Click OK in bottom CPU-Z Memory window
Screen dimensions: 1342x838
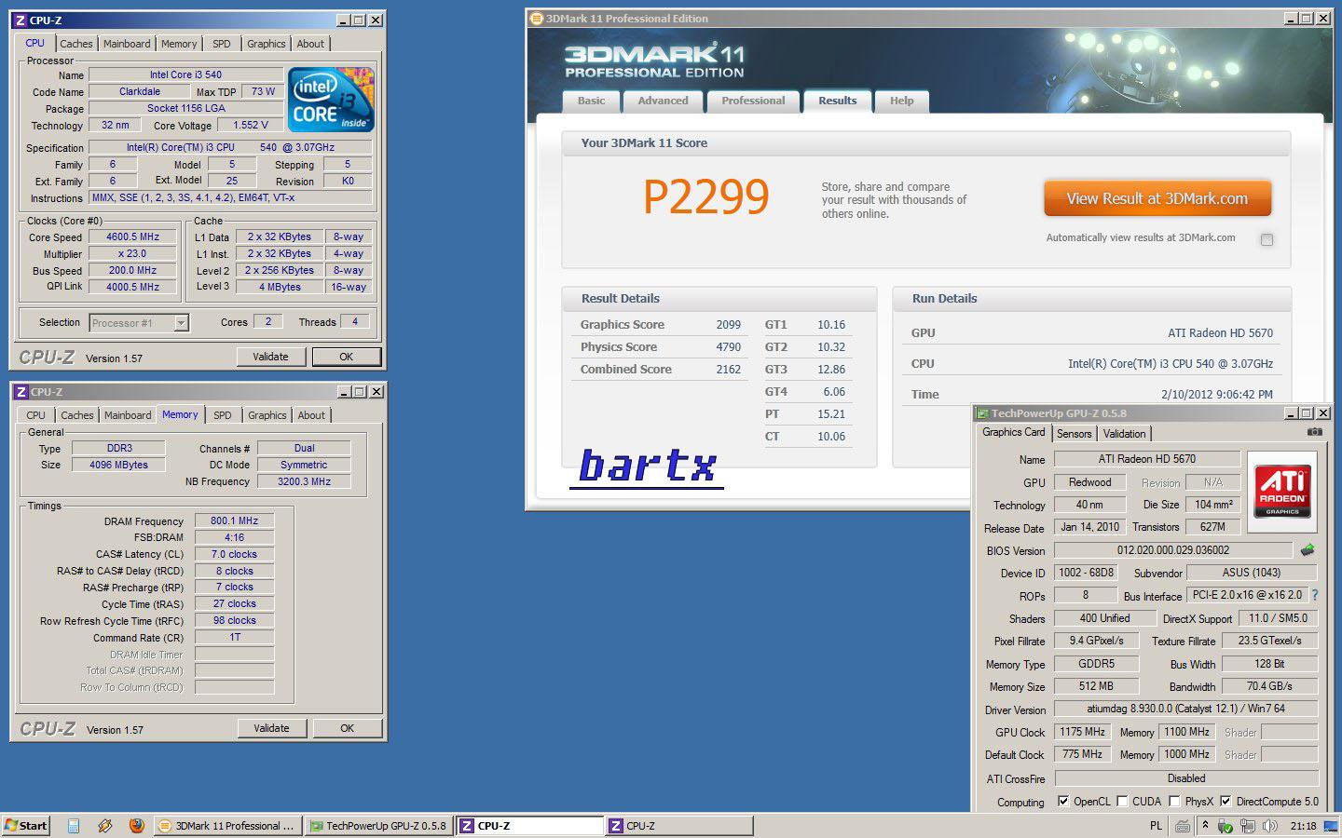347,728
